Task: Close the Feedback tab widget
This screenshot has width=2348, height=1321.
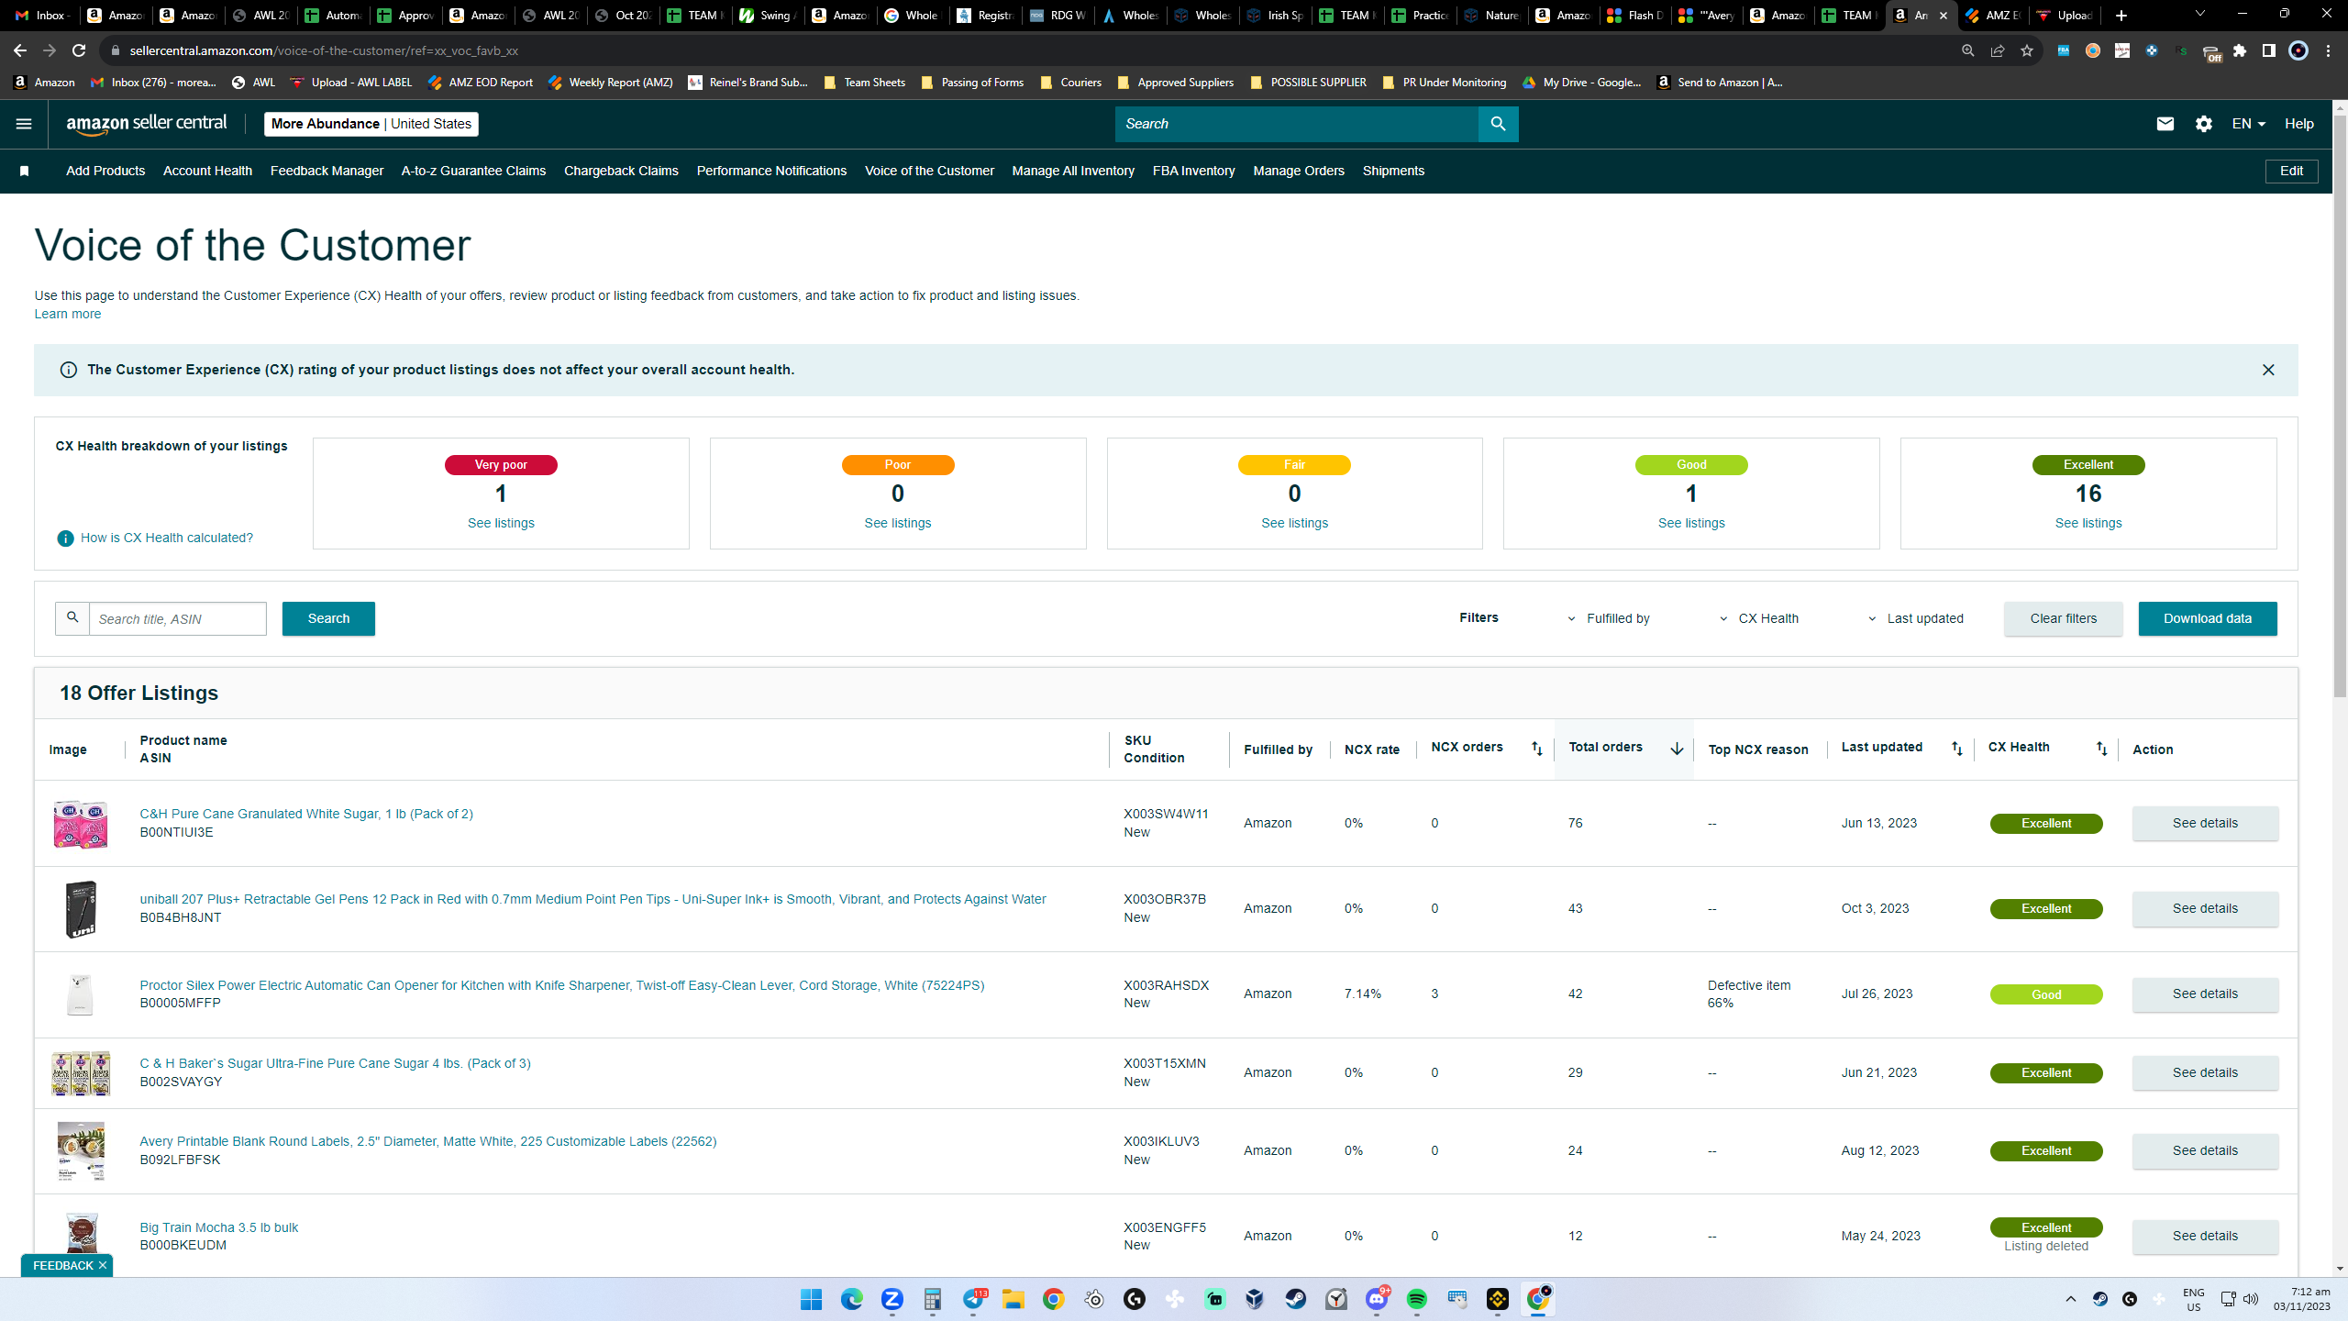Action: pos(103,1265)
